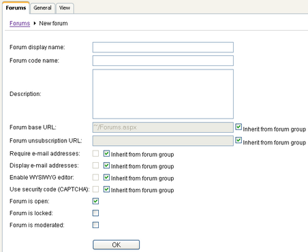Click the Forum code name field
This screenshot has width=308, height=252.
point(163,61)
